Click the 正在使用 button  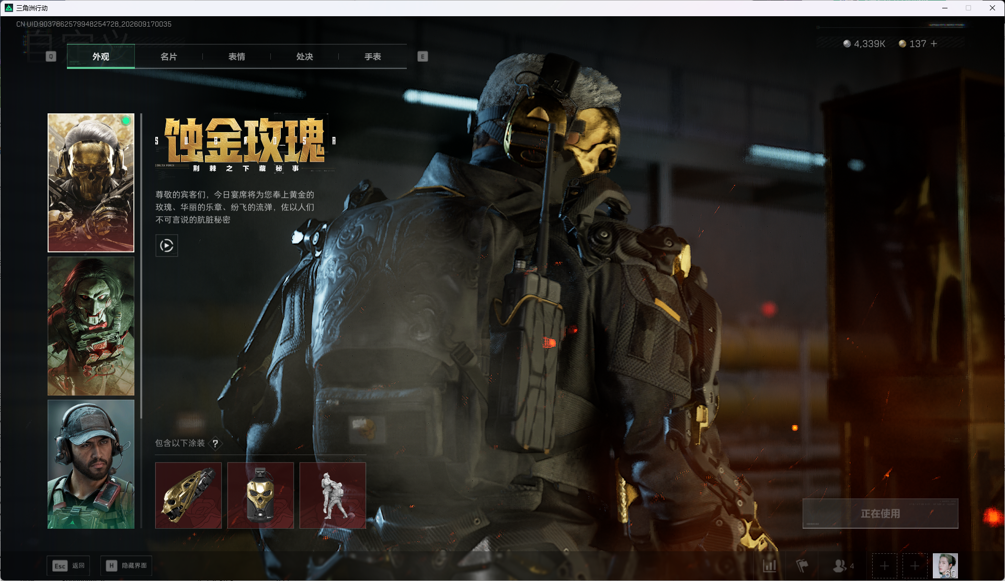[x=881, y=514]
